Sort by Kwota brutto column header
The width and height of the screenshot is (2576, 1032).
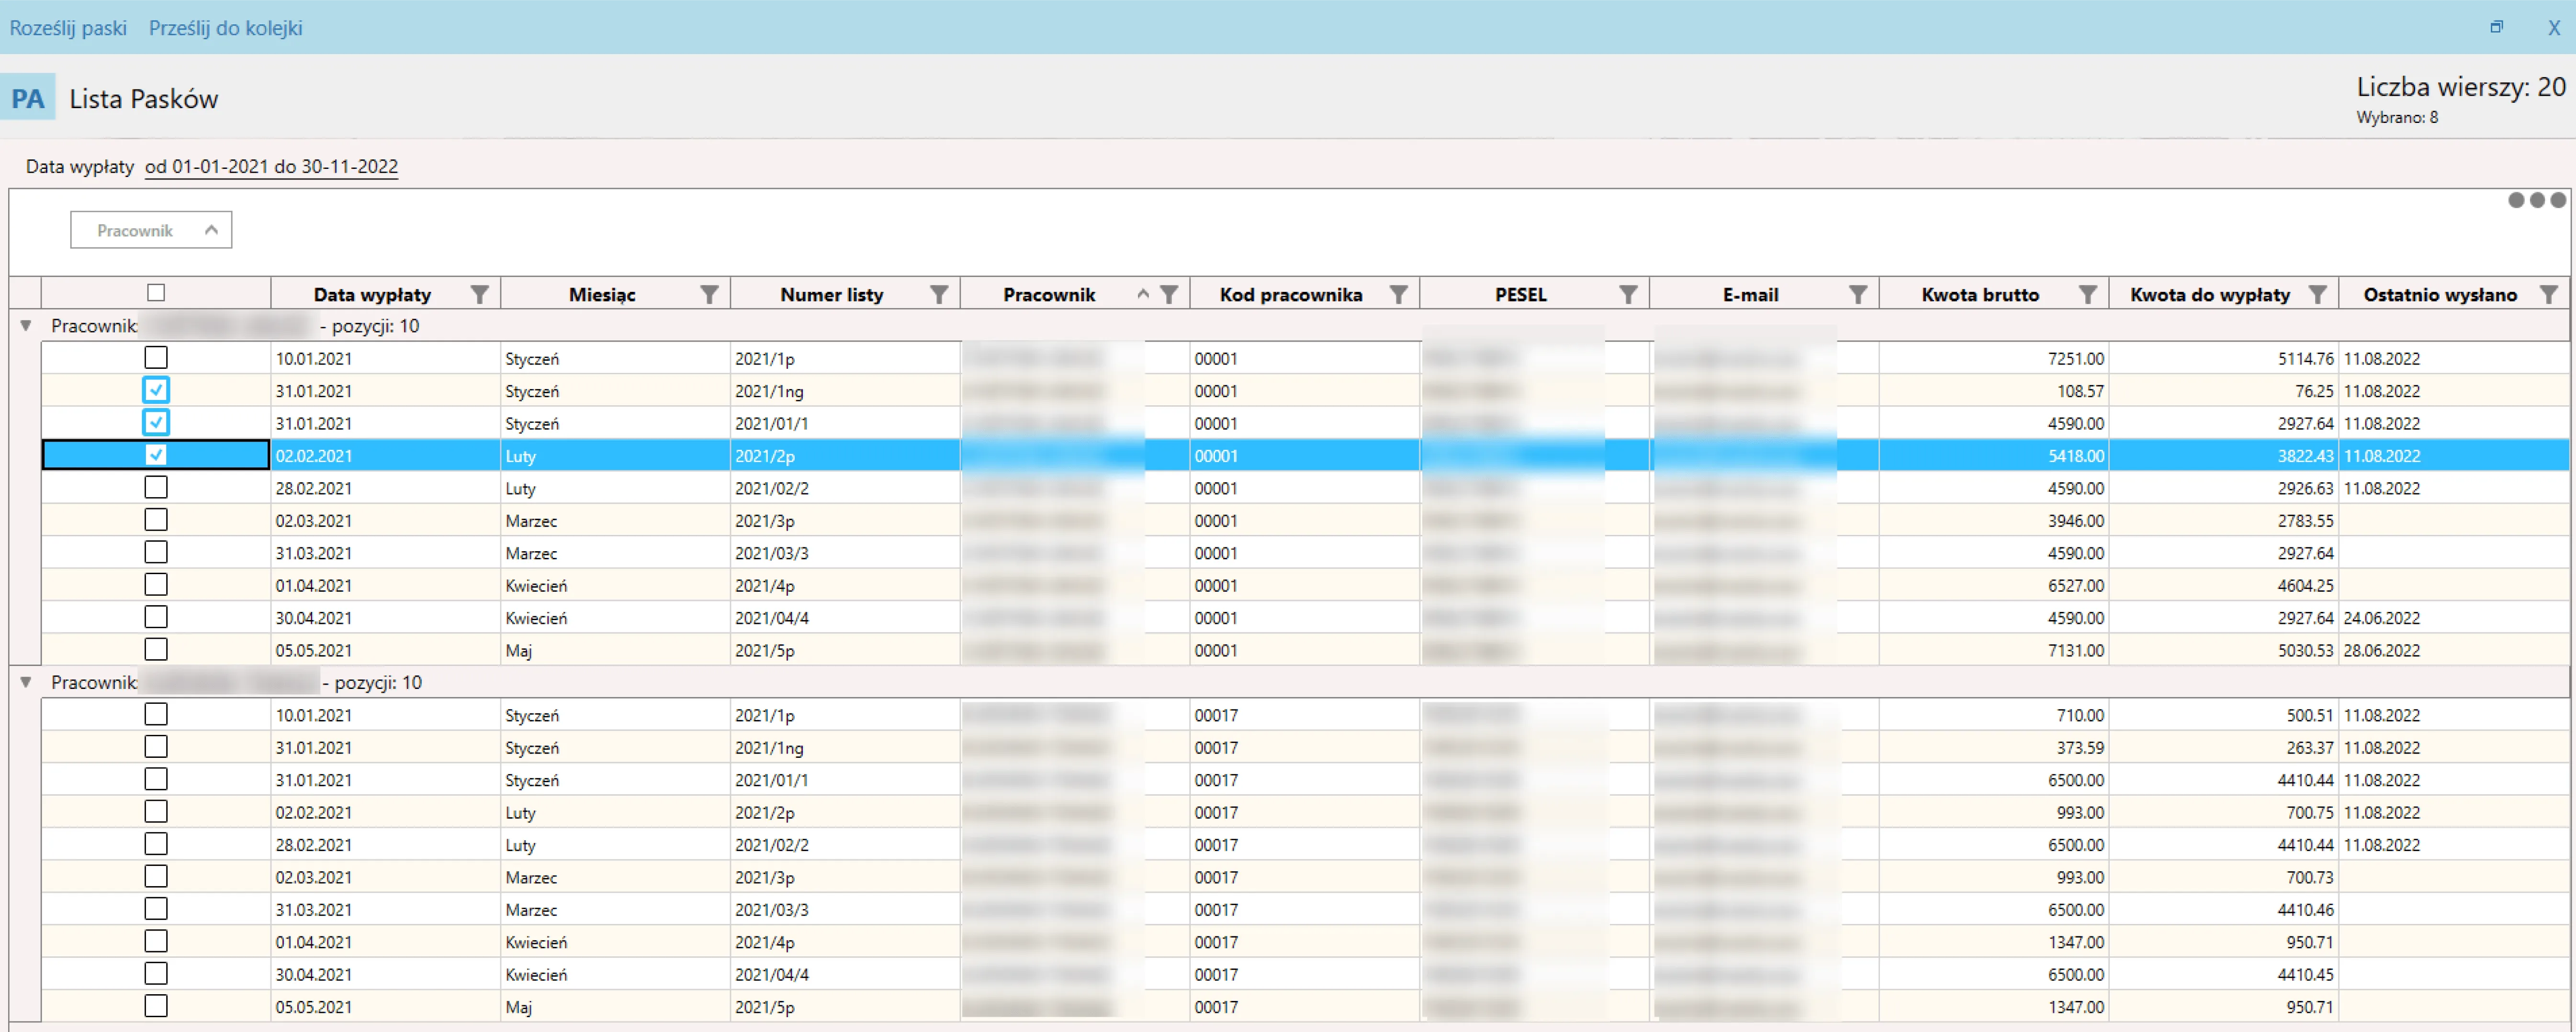point(1980,295)
